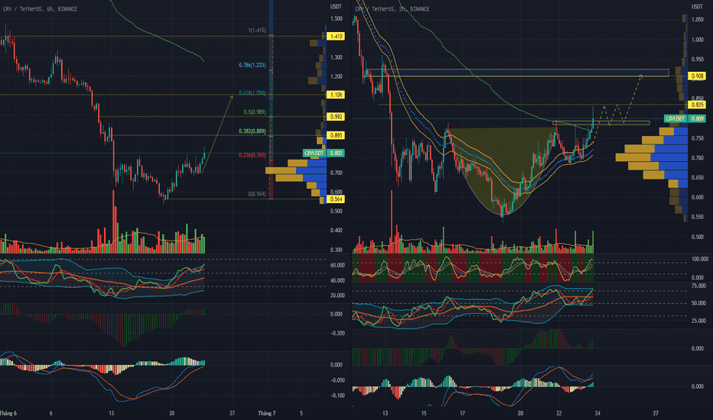Viewport: 713px width, 420px height.
Task: Select the 0.992 yellow price label
Action: point(336,117)
